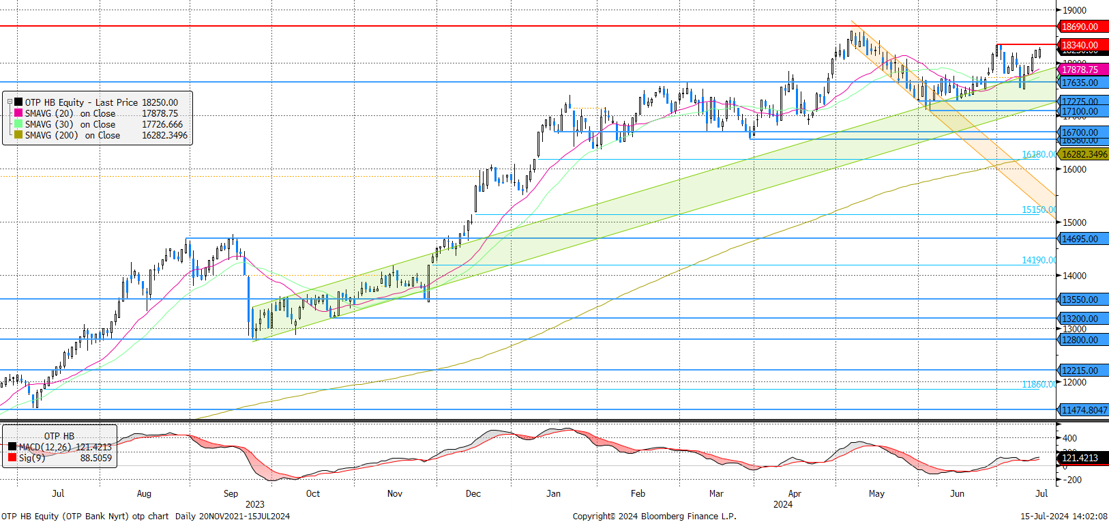
Task: Click the 12000 axis tick label
Action: click(x=1074, y=382)
